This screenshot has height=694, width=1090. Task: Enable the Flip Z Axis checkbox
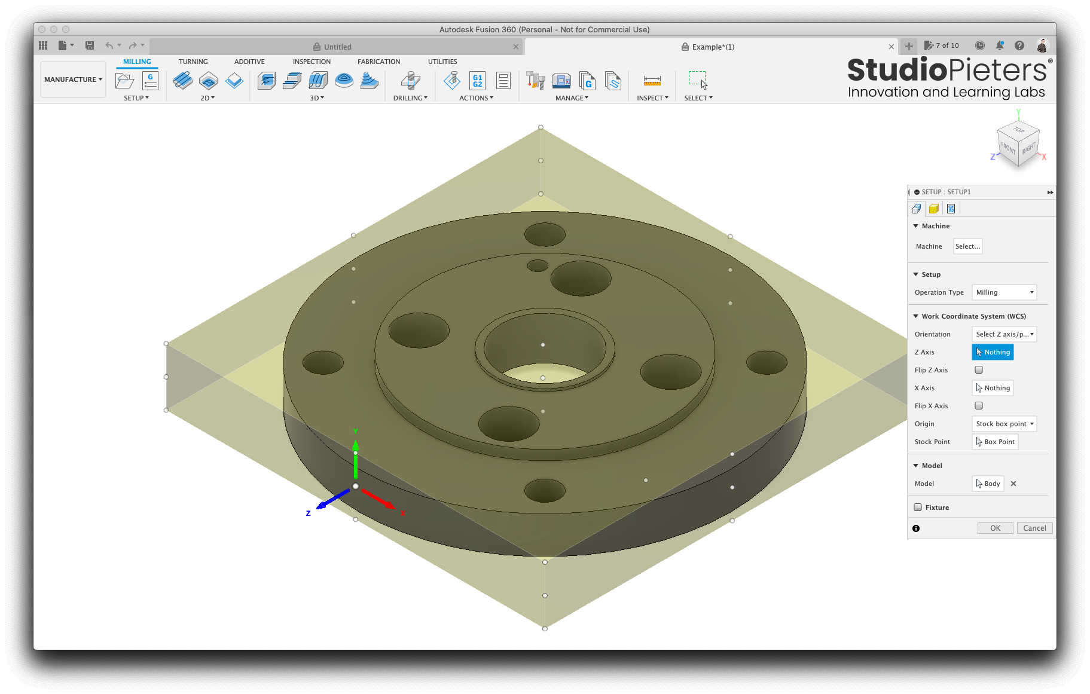[x=979, y=370]
